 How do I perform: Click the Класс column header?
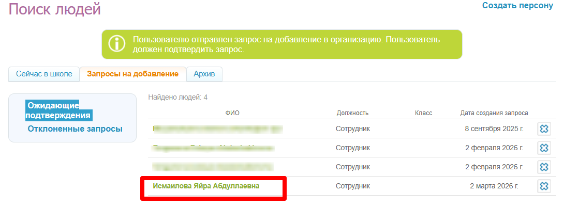point(423,113)
